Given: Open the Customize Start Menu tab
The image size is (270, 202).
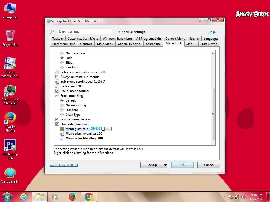Looking at the screenshot, I should [83, 39].
